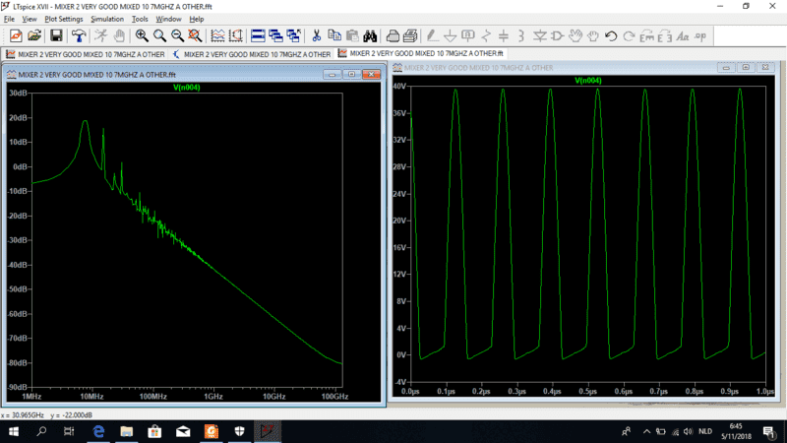Open the Windows Start menu
Screen dimensions: 787x443
tap(13, 431)
